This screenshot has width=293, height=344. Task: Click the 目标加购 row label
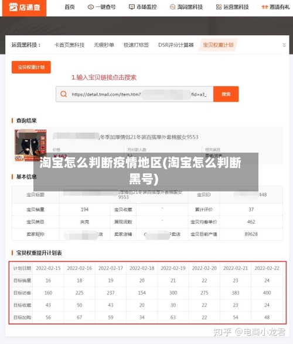(22, 317)
